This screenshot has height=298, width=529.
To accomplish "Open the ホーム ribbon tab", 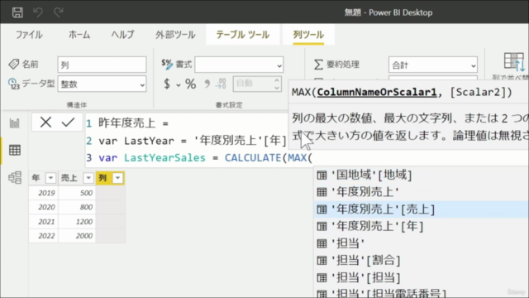I will [79, 35].
